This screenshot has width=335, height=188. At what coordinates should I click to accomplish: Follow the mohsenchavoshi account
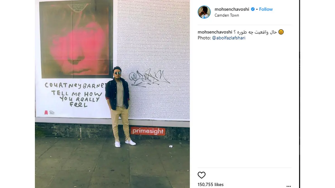[x=266, y=9]
